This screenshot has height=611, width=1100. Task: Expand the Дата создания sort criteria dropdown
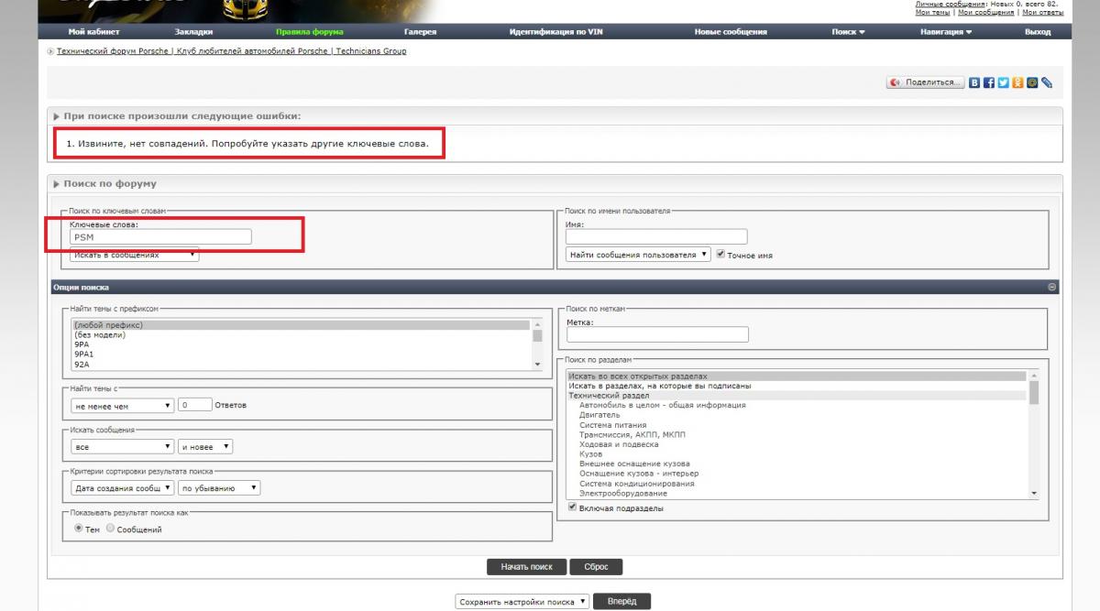123,488
